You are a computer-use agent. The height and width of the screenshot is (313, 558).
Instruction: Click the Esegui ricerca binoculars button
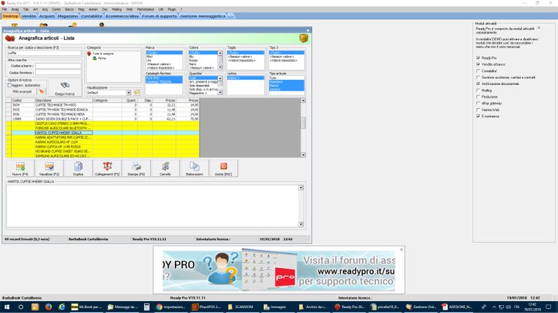point(65,88)
